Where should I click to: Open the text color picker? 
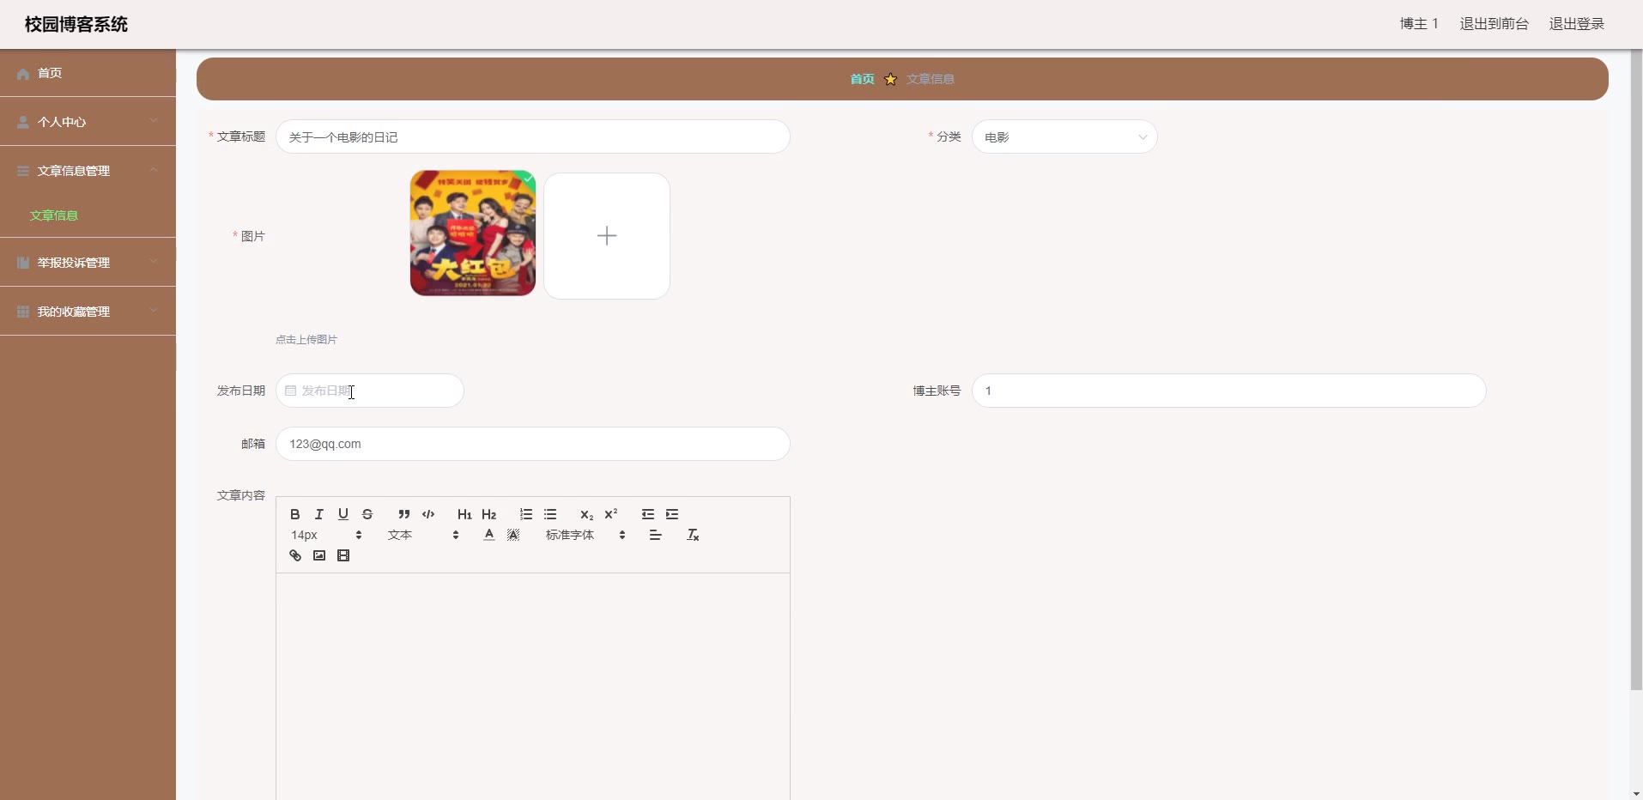coord(488,535)
